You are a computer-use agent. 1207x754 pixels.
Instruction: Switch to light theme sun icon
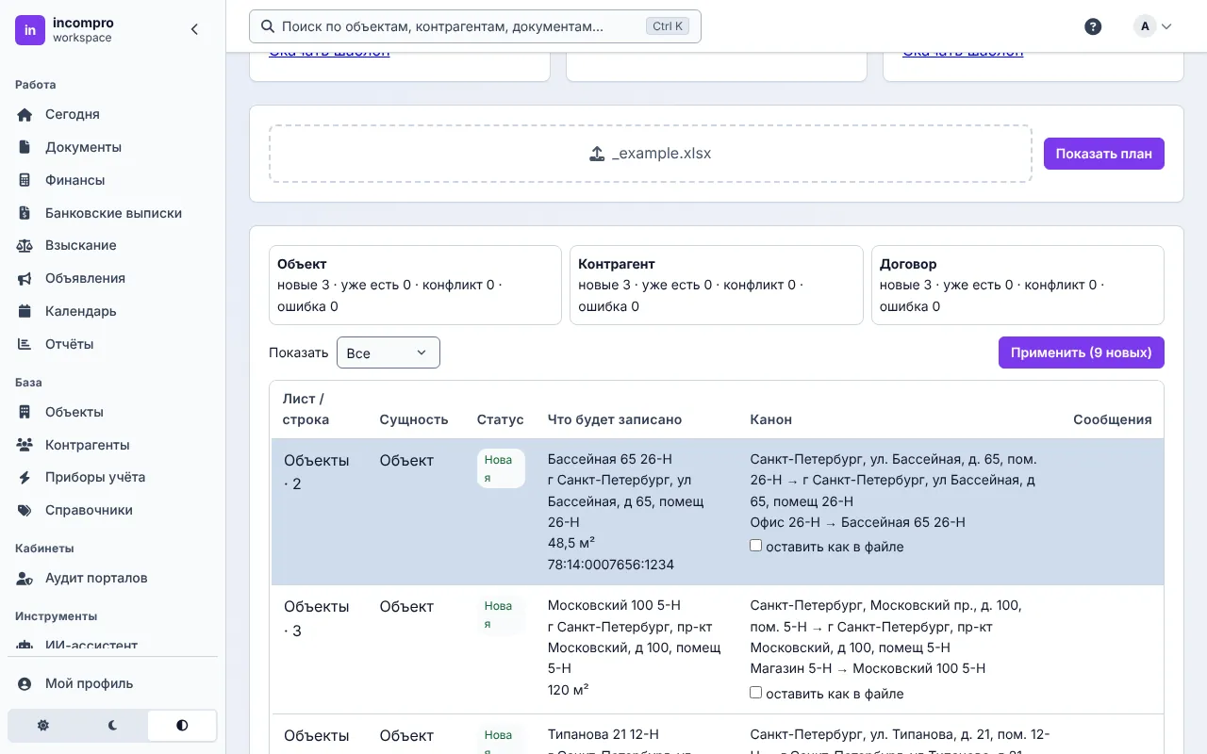click(43, 726)
